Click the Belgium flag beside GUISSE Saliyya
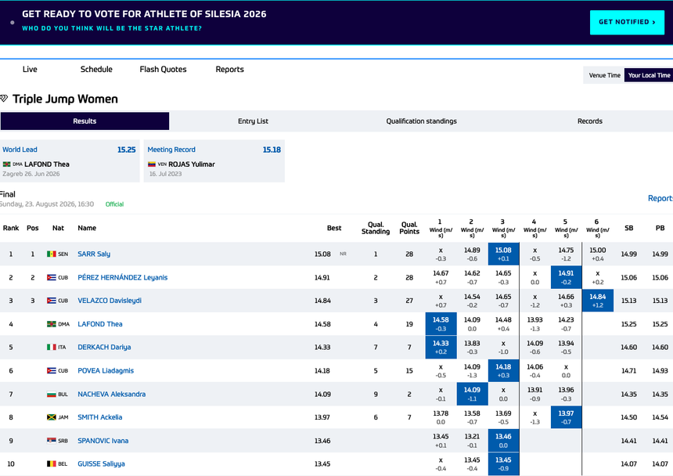This screenshot has width=673, height=476. pos(52,464)
